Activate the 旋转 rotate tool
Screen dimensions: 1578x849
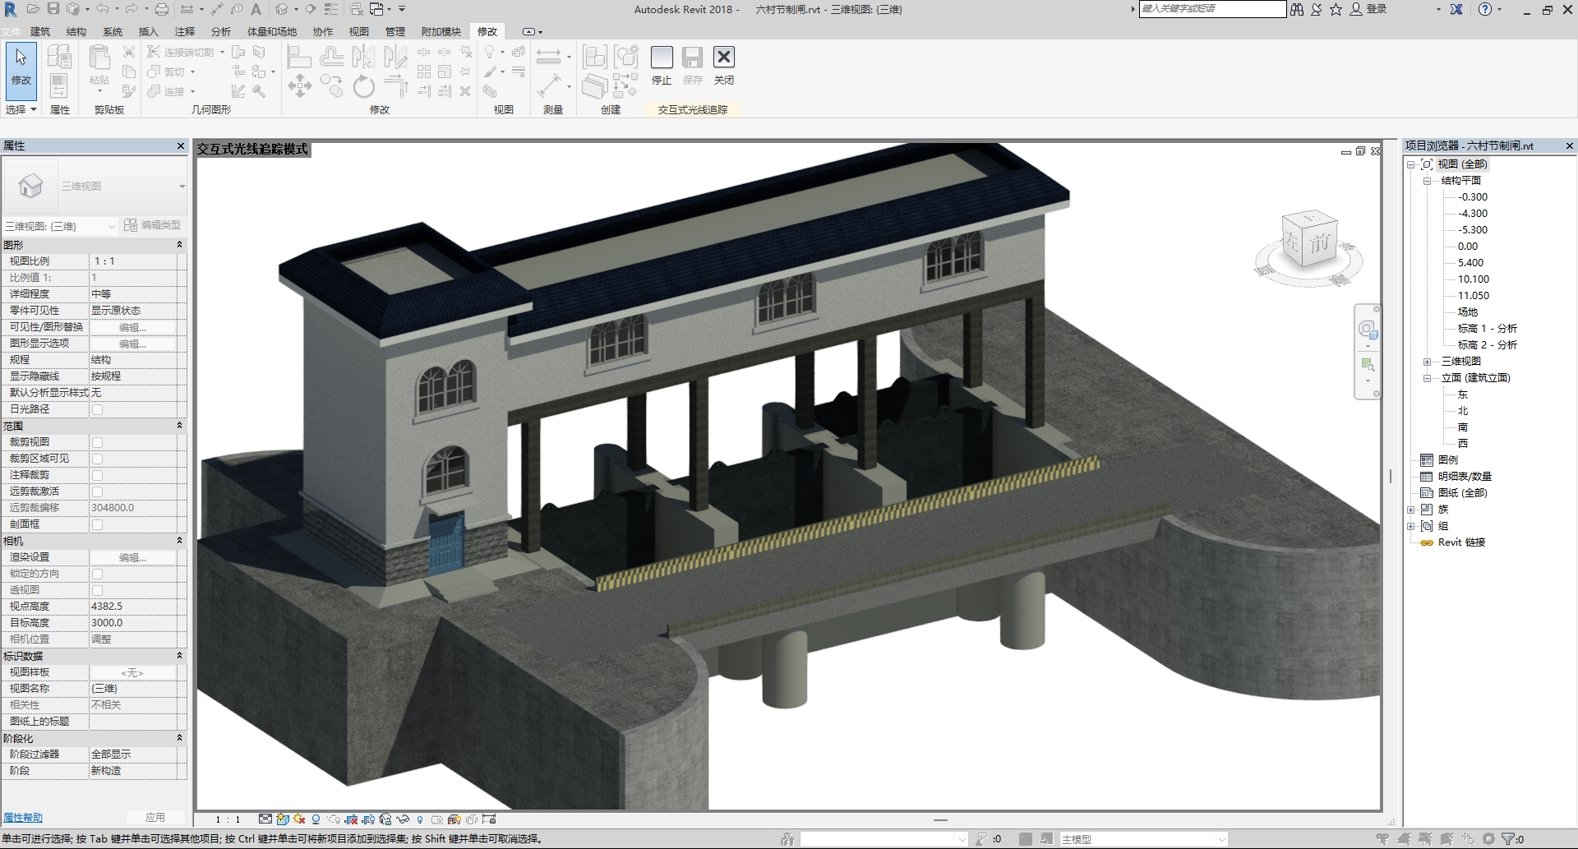(x=363, y=85)
